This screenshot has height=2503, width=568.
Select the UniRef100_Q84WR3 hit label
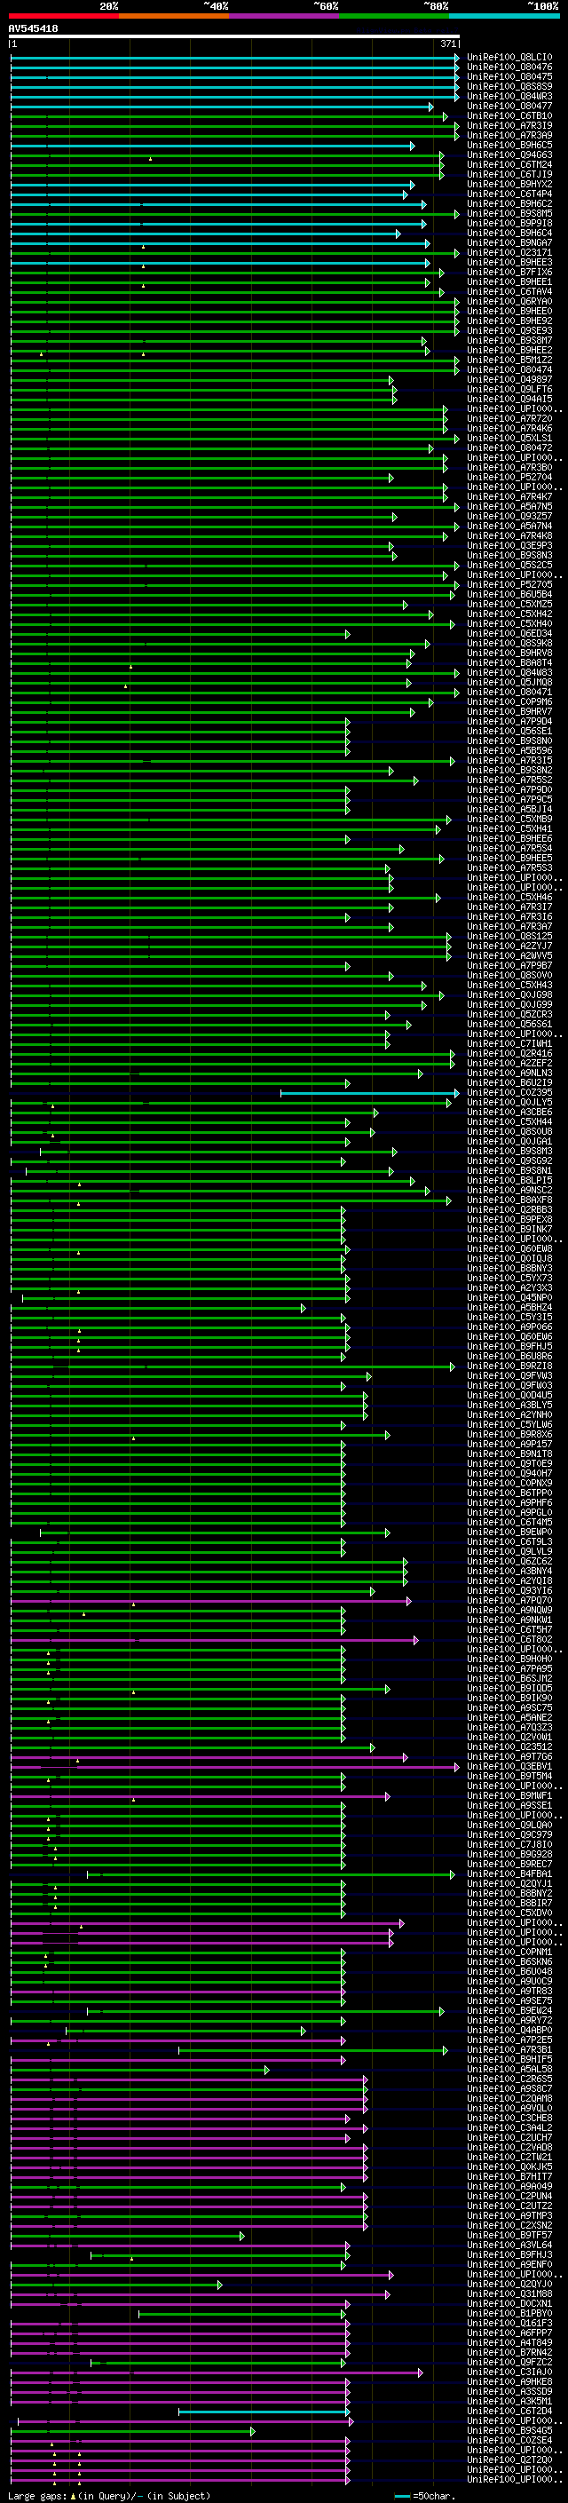509,96
